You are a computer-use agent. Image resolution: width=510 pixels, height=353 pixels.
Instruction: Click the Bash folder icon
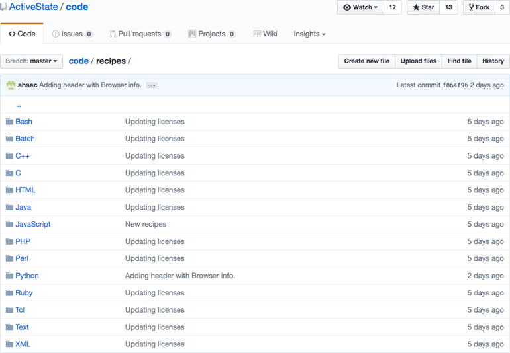(9, 122)
